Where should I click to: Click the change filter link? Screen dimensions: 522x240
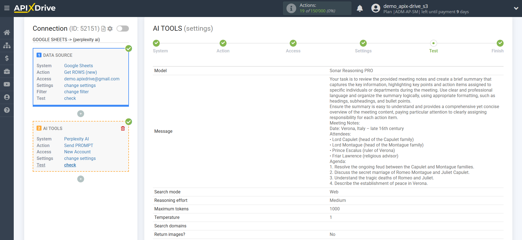76,92
